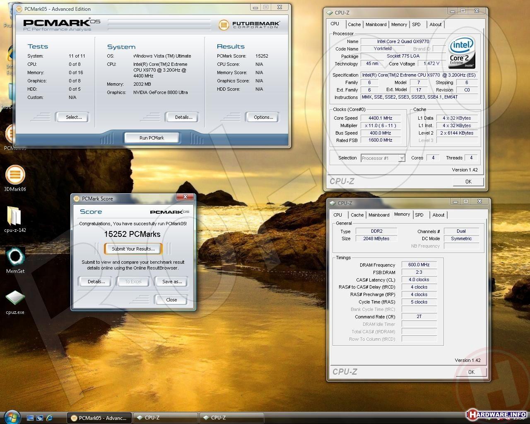Screen dimensions: 530x424
Task: Click the Show Desktop quick launch icon
Action: 30,418
